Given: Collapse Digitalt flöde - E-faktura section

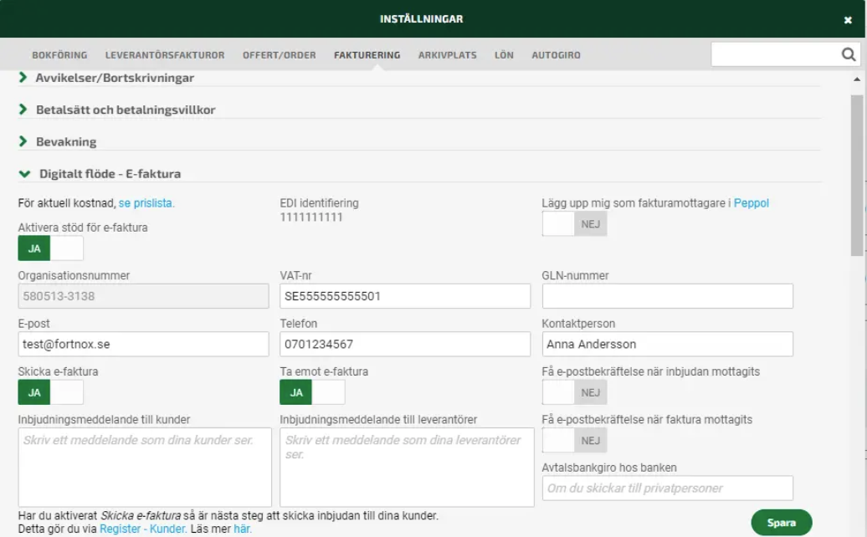Looking at the screenshot, I should coord(109,174).
